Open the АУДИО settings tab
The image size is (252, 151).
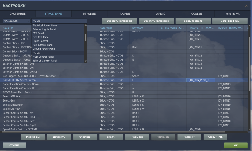[161, 14]
